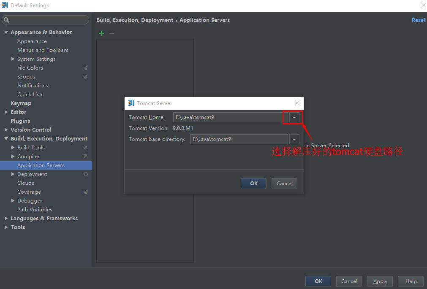Click the 'Tomcat Home:' label

coord(147,117)
